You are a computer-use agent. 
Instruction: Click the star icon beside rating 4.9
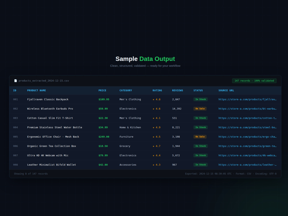[x=154, y=127]
